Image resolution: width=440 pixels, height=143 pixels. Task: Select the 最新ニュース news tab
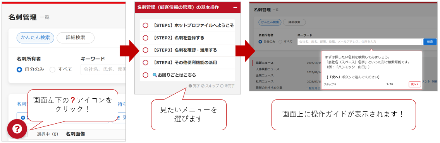(264, 63)
